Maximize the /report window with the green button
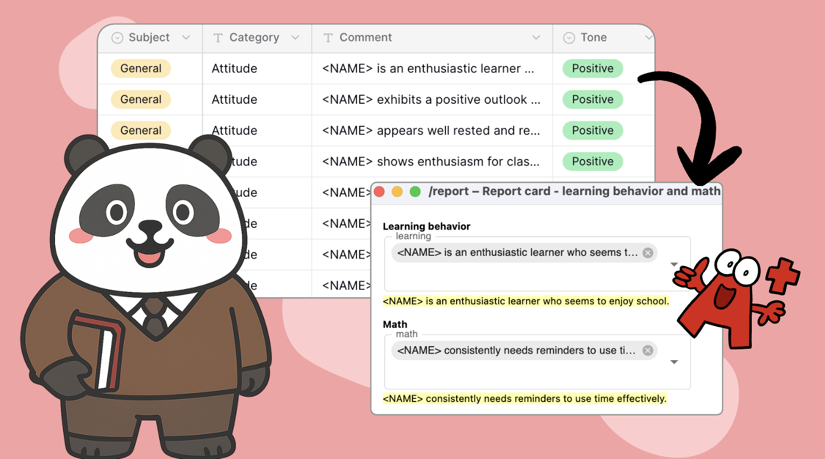Viewport: 825px width, 459px height. 415,192
